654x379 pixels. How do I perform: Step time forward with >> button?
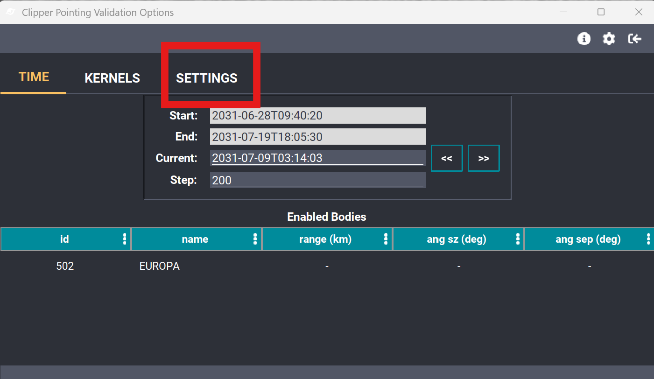pyautogui.click(x=484, y=158)
